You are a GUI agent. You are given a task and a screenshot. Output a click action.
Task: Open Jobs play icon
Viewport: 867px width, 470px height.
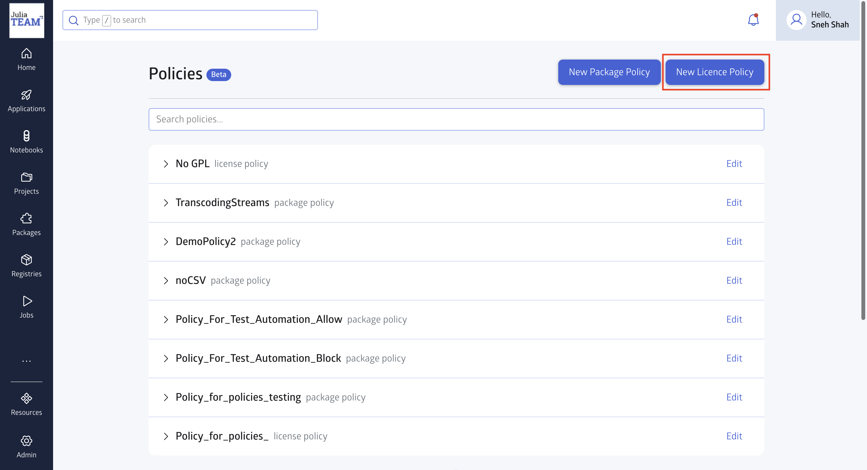[26, 307]
